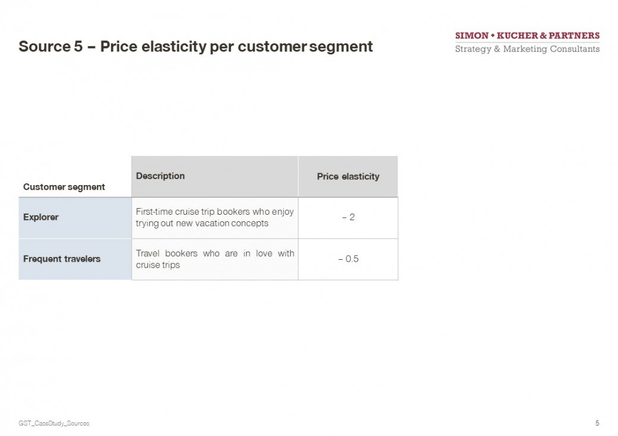Click the GST_CaseStudy_Sources footer text

(x=54, y=424)
